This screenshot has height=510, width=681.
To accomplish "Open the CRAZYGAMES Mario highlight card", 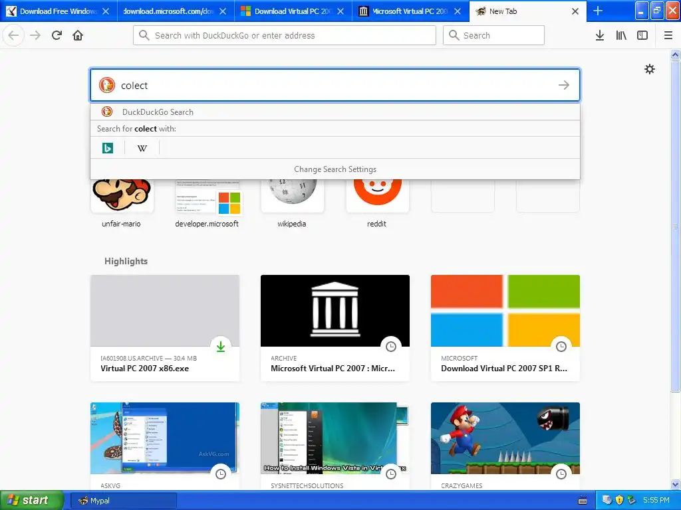I will (505, 447).
